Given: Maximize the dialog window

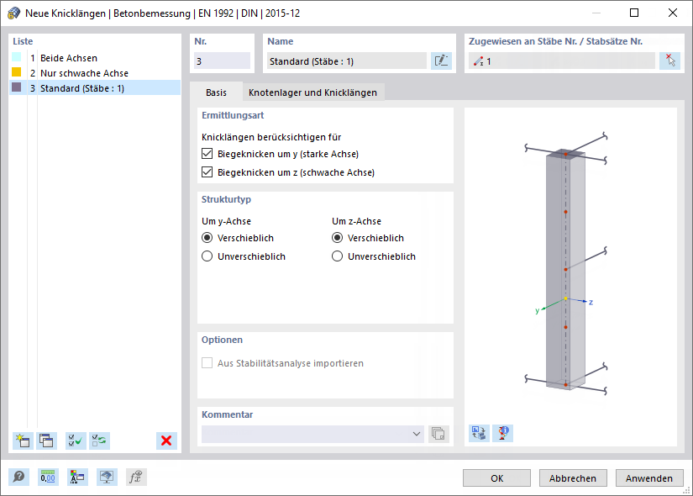Looking at the screenshot, I should point(634,13).
